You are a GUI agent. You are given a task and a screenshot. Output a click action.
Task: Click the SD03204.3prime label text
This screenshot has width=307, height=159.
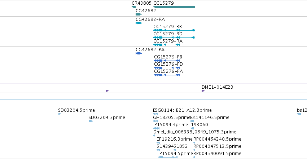(x=107, y=118)
